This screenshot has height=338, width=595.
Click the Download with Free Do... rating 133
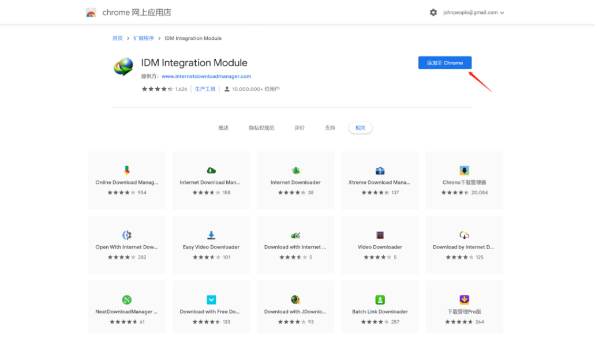[x=227, y=322]
